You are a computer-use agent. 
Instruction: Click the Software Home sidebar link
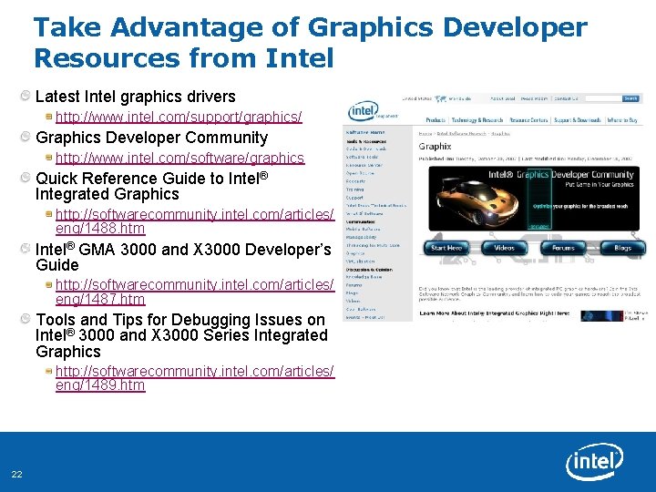(365, 132)
